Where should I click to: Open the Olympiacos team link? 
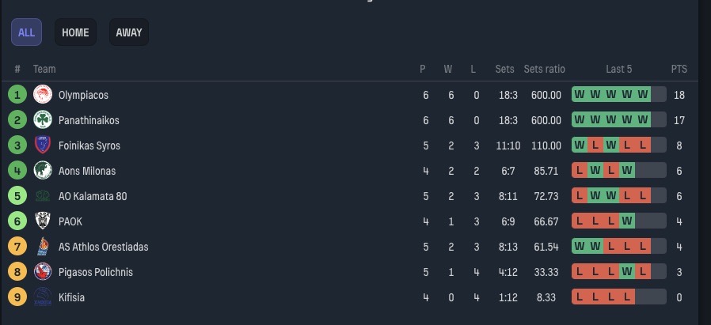pos(83,95)
